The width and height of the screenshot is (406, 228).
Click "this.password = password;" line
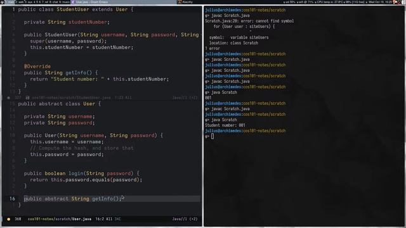[x=67, y=155]
